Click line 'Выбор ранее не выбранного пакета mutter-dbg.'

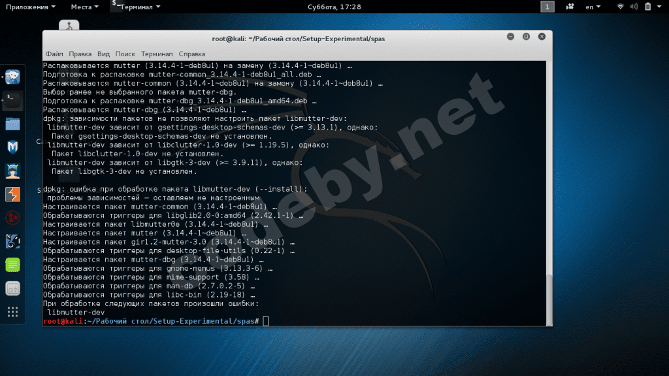[140, 92]
